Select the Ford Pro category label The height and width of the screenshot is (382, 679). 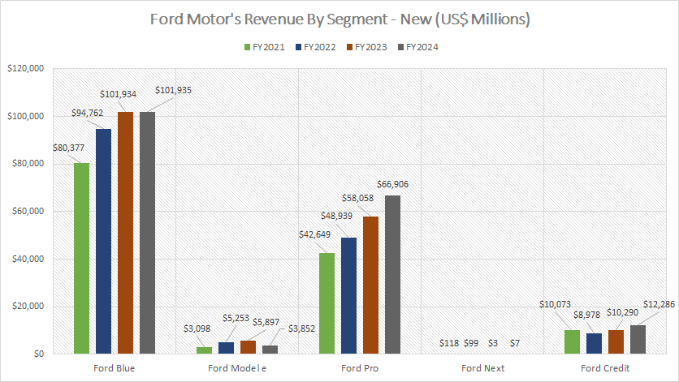pyautogui.click(x=360, y=368)
